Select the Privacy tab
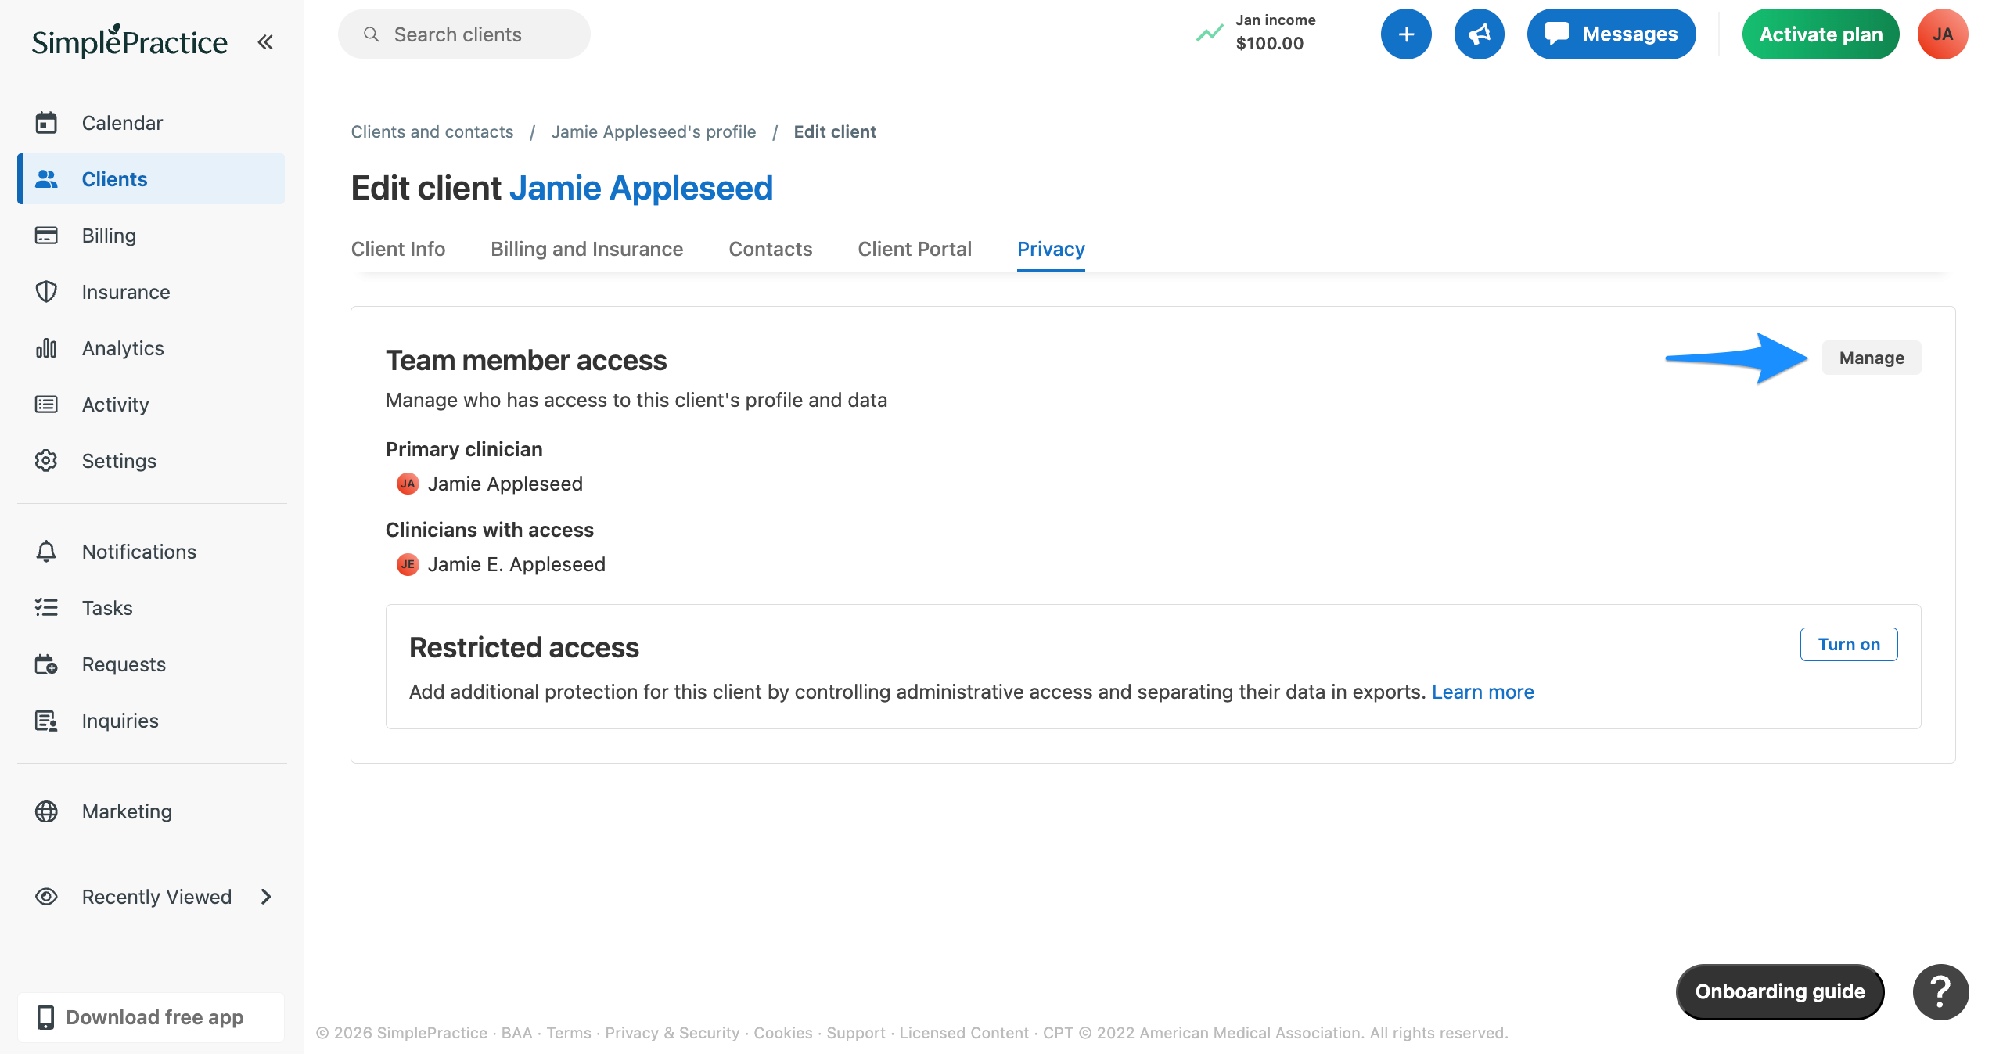2003x1054 pixels. 1051,249
